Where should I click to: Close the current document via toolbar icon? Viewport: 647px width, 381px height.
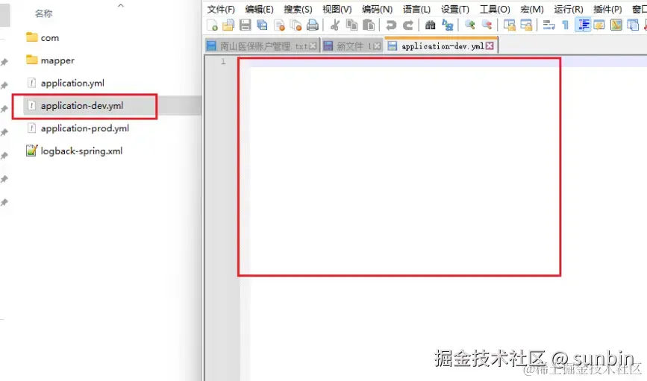[x=279, y=25]
